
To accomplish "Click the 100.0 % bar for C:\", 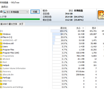I will (x=59, y=31).
